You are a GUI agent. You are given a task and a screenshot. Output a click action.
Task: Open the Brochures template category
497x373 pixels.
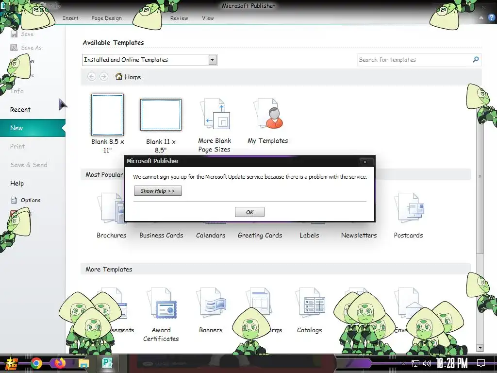[111, 216]
